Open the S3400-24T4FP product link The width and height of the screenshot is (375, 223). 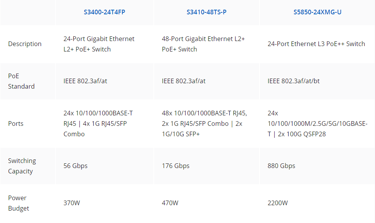pos(104,12)
